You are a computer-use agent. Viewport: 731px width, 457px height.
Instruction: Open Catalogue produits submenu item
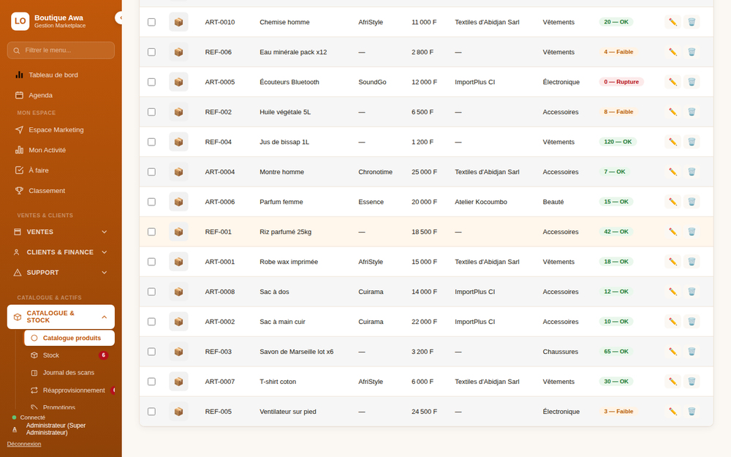click(x=69, y=338)
